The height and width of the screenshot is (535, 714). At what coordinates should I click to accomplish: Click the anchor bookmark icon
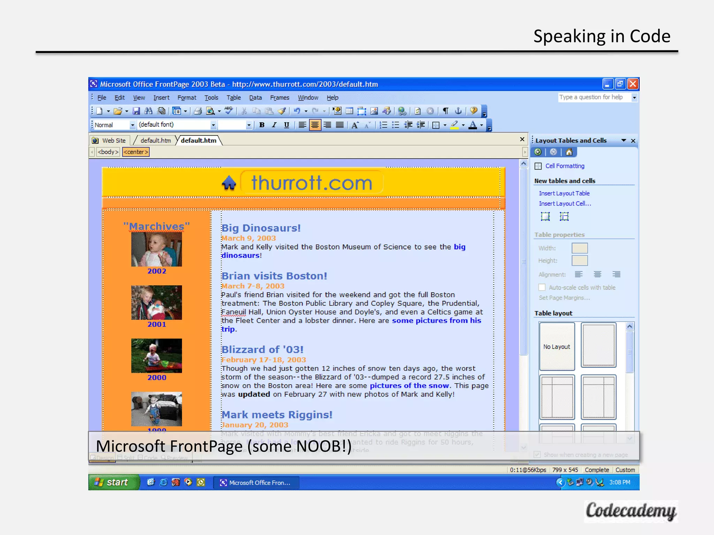point(458,111)
